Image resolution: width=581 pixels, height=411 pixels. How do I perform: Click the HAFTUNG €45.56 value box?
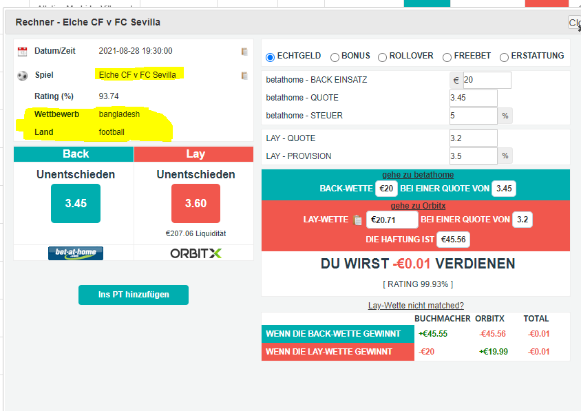453,240
